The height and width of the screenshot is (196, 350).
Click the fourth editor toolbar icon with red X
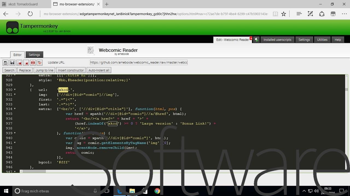point(26,63)
